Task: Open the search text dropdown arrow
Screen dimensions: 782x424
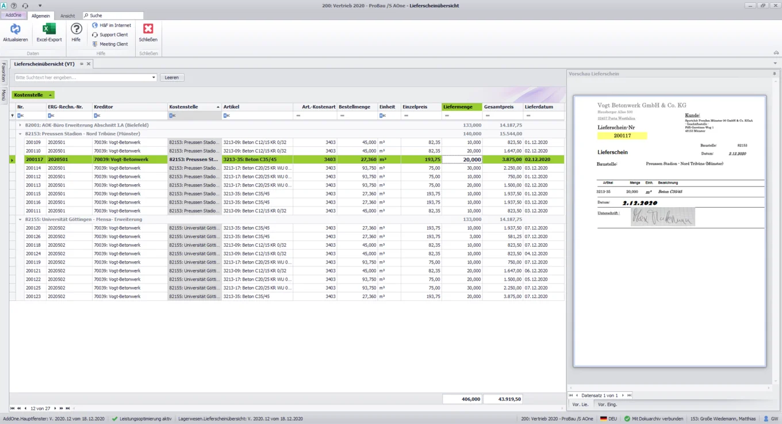Action: tap(153, 77)
